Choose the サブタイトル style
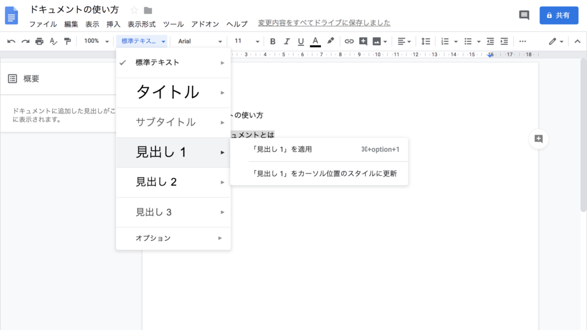Viewport: 587px width, 330px height. [173, 123]
